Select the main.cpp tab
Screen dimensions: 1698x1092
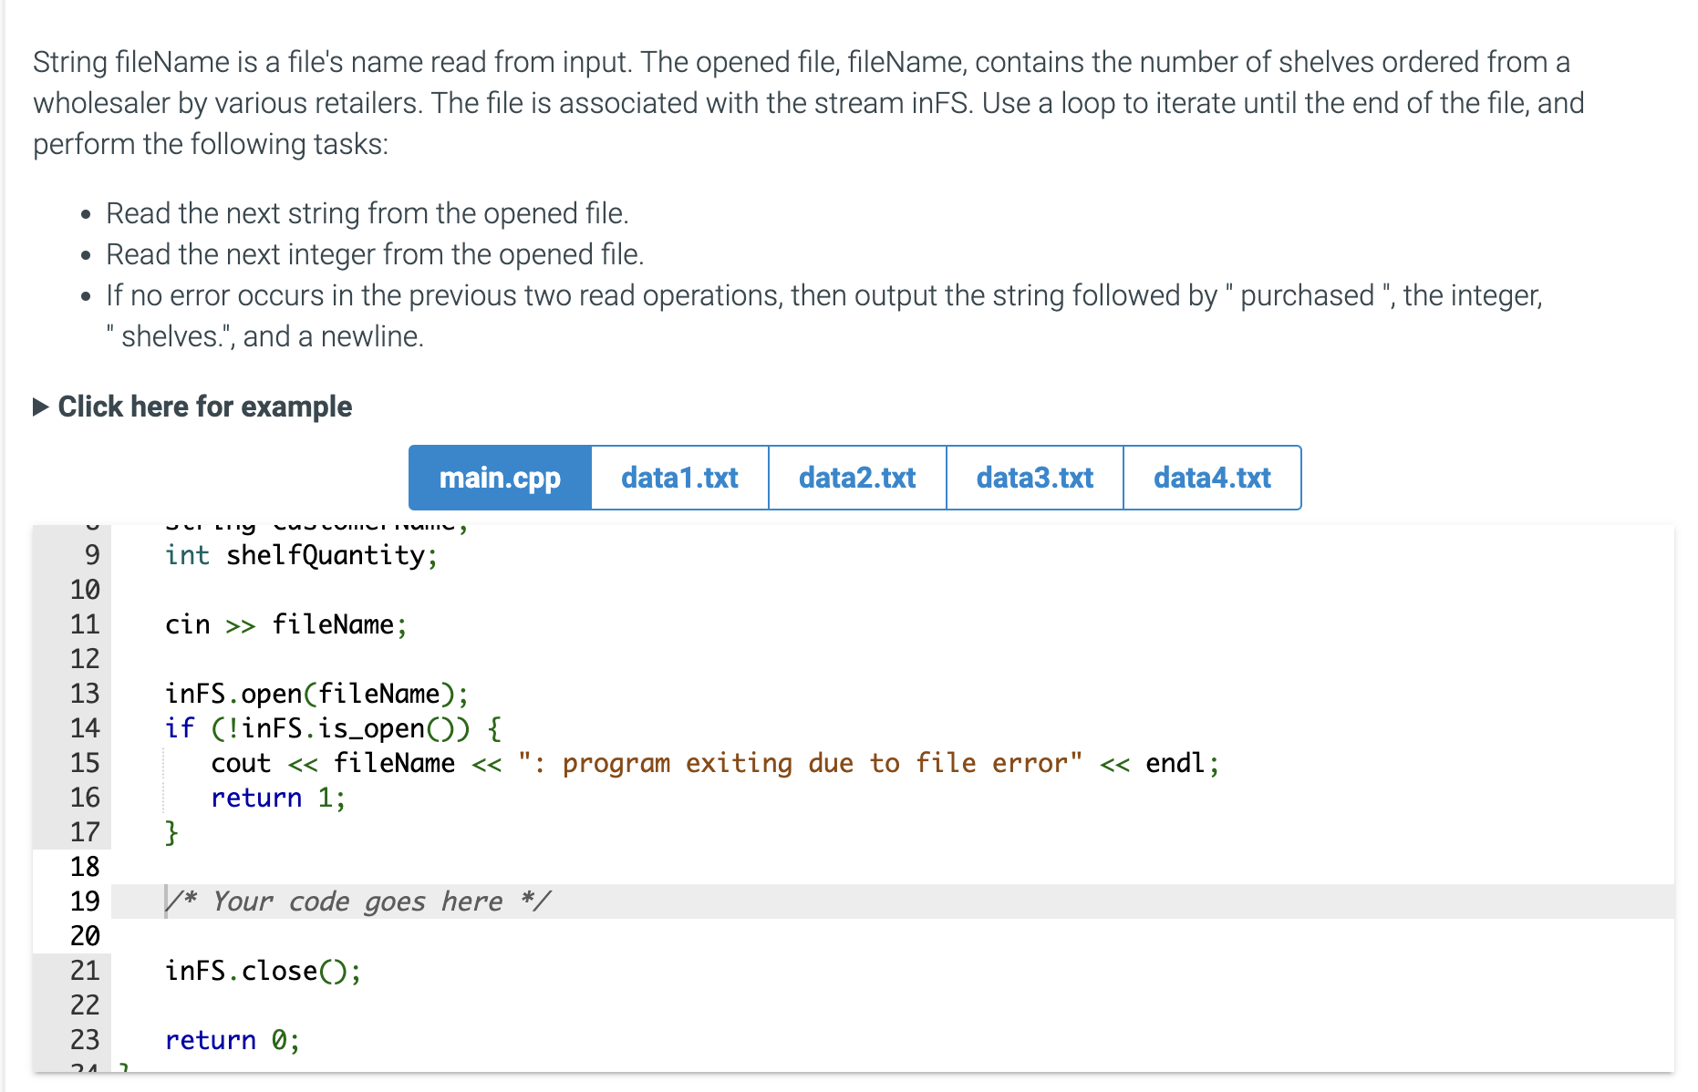pyautogui.click(x=499, y=477)
